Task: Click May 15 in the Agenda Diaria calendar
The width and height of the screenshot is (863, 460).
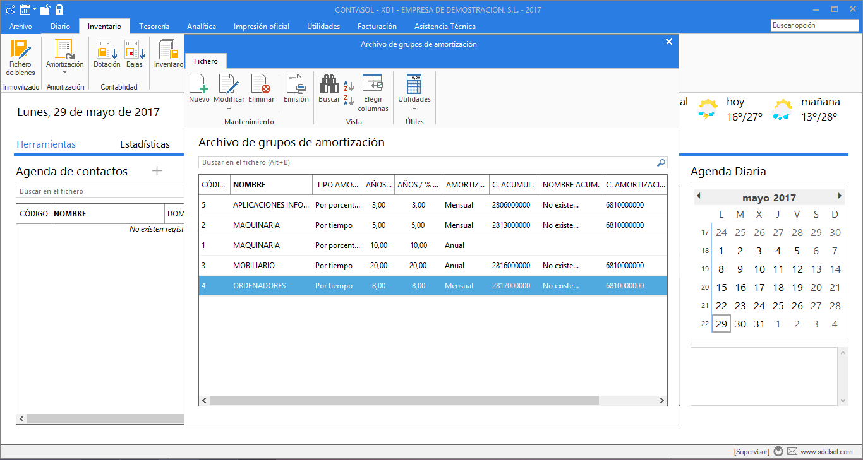Action: [x=721, y=287]
